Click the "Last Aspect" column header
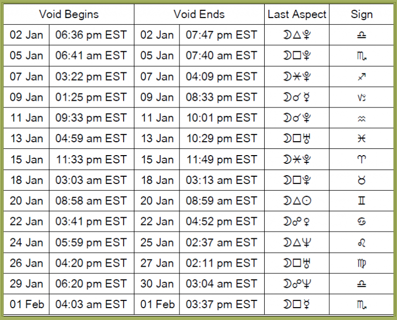This screenshot has height=320, width=397. pyautogui.click(x=297, y=14)
